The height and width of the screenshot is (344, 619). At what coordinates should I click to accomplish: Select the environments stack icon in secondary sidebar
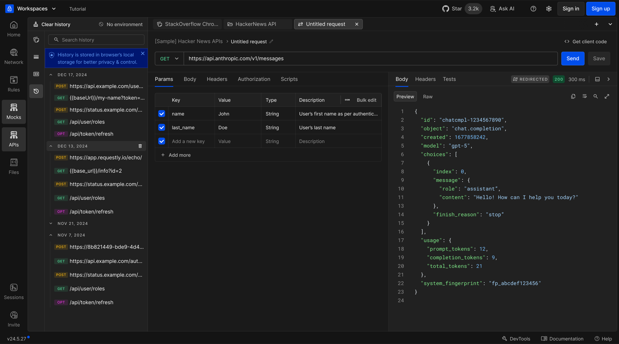click(x=36, y=57)
